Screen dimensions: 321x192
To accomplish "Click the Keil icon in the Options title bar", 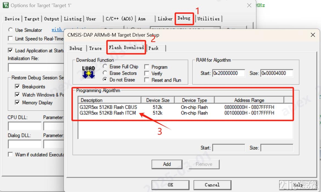I will point(6,5).
